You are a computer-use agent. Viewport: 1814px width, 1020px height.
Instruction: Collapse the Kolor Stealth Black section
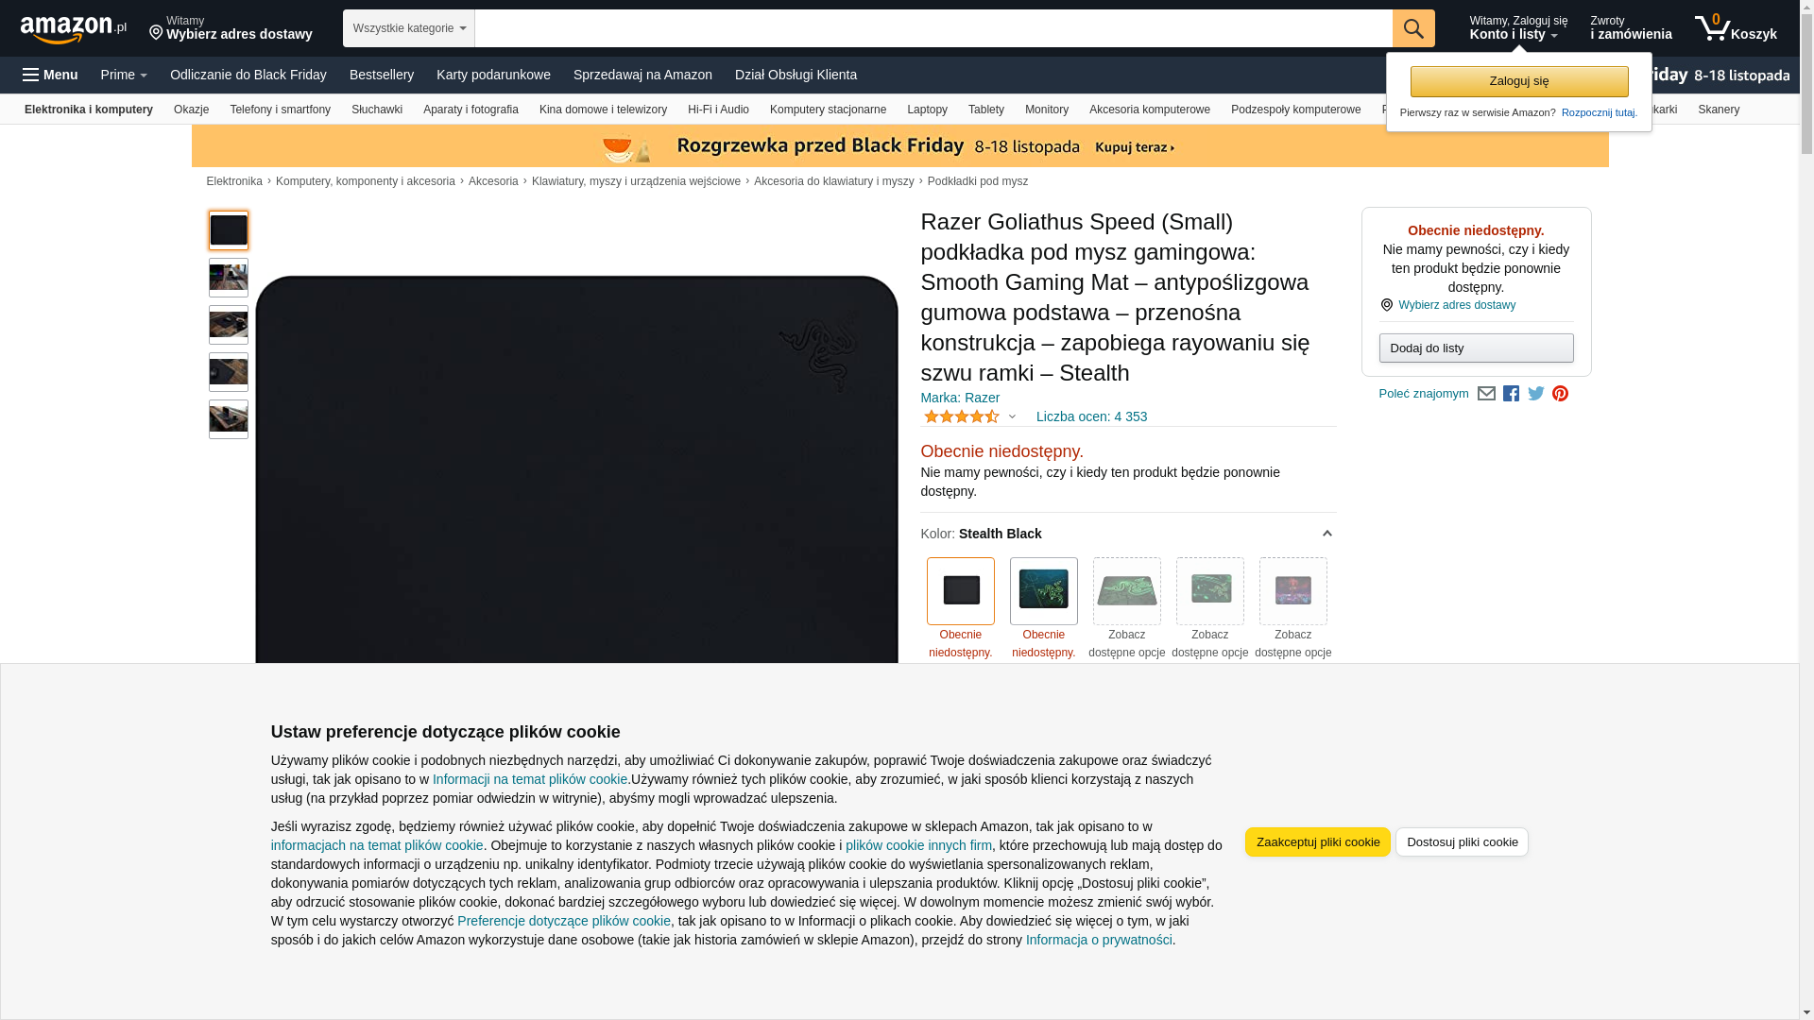[1326, 534]
